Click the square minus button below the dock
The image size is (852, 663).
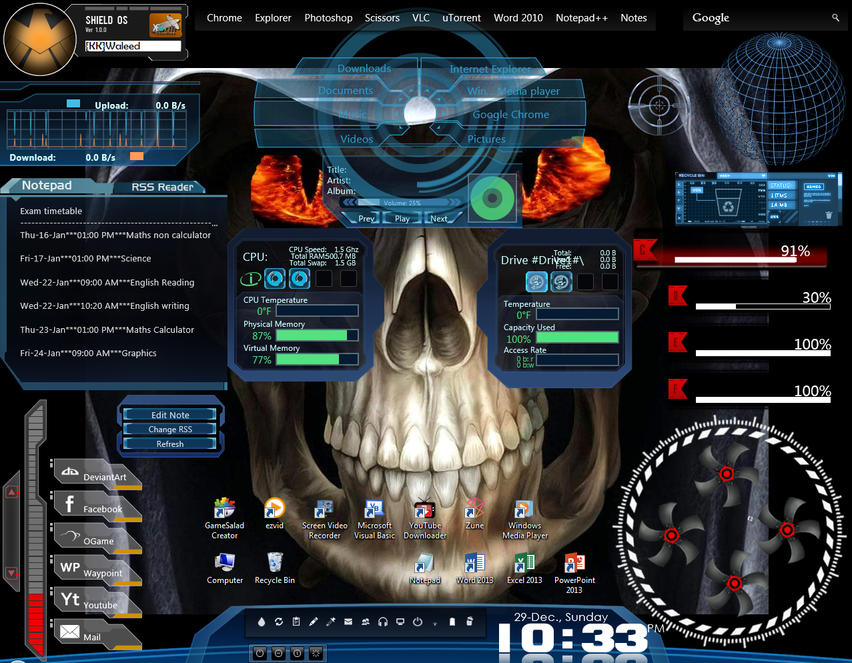(278, 653)
